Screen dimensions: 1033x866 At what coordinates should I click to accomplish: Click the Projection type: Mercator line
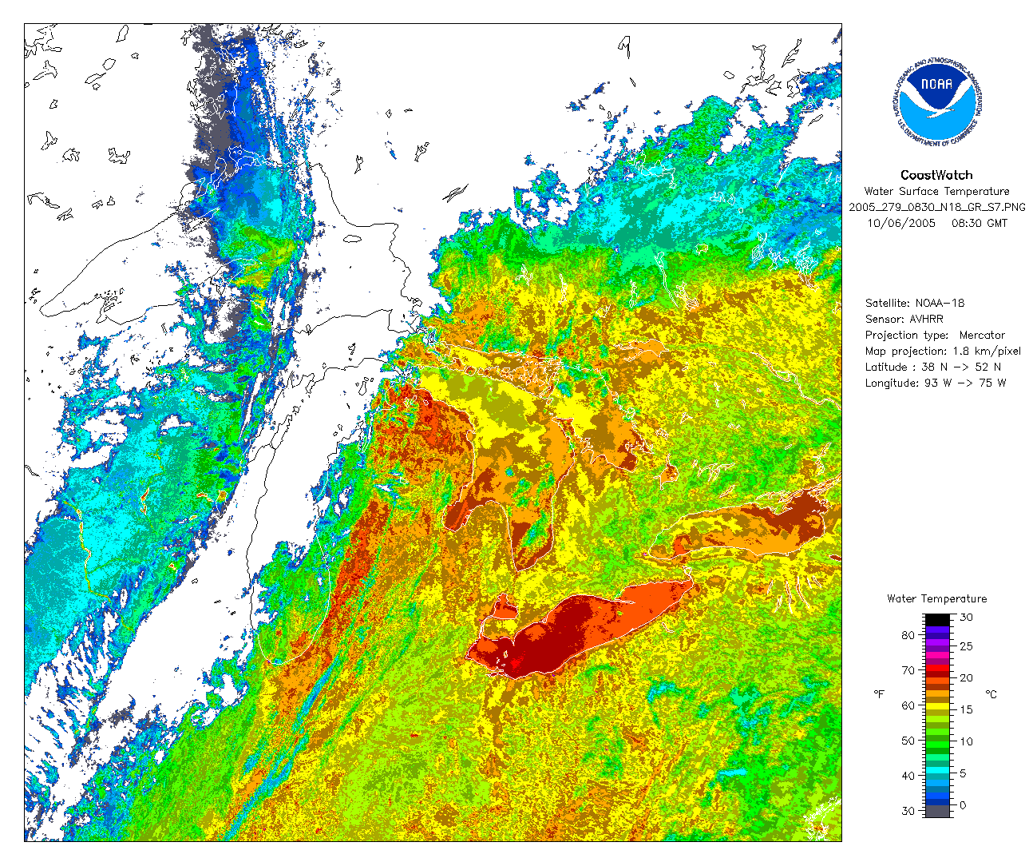point(935,335)
